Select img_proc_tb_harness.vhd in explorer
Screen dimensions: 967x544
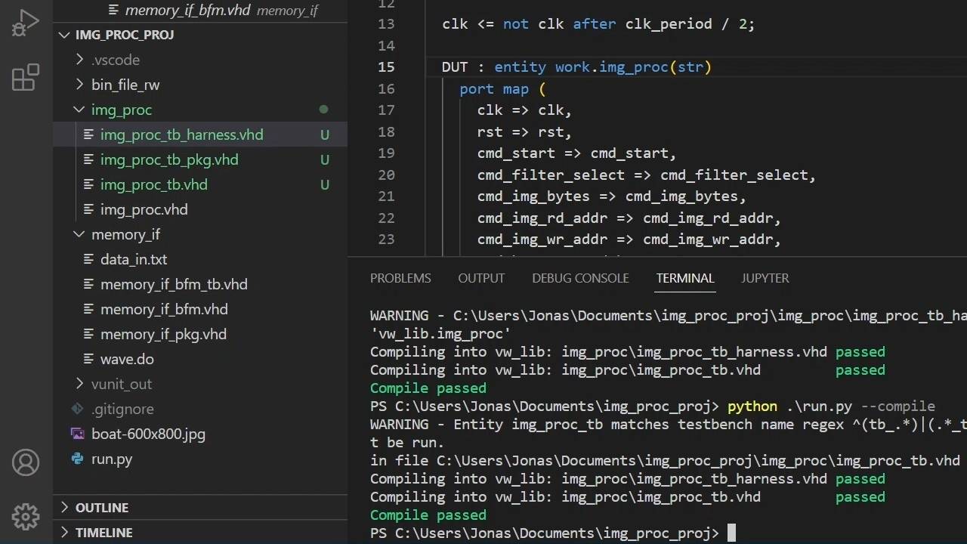coord(182,134)
